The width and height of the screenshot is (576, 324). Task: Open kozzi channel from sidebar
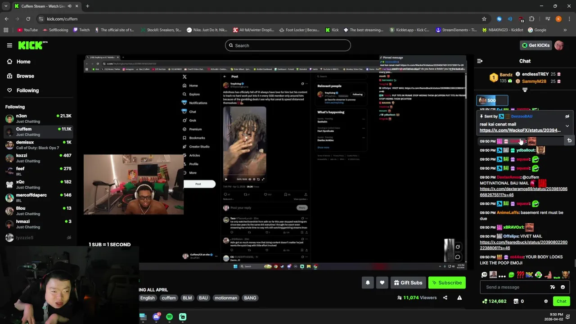38,158
